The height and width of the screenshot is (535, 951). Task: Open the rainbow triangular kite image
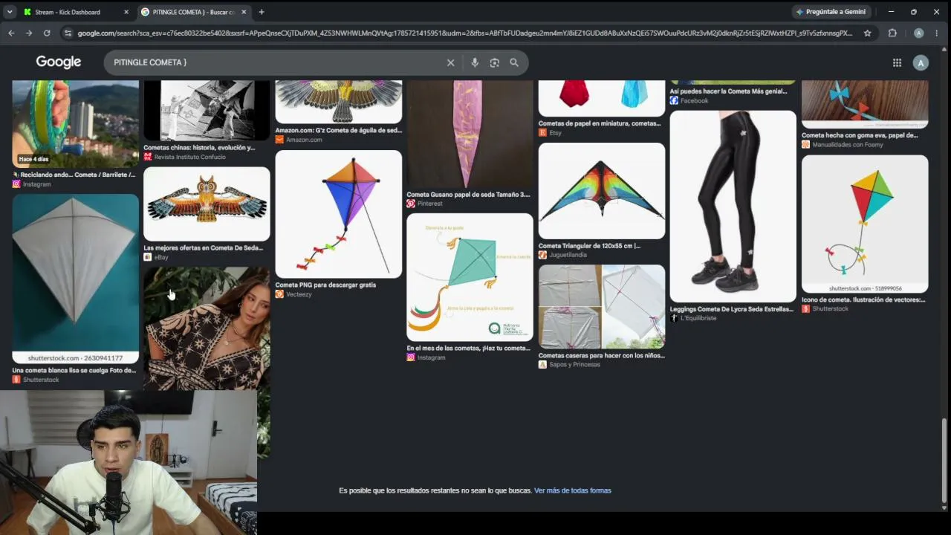[x=602, y=191]
